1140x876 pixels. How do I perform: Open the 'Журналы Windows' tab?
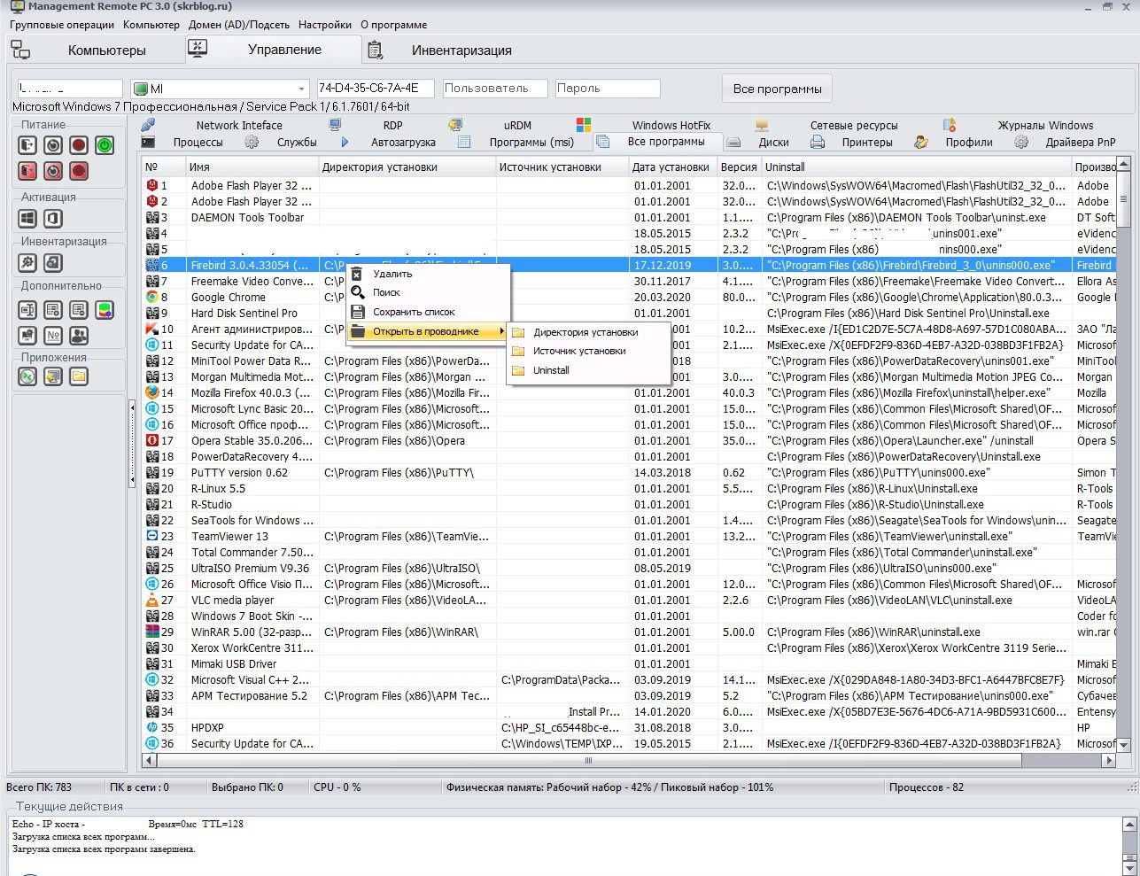[1029, 125]
